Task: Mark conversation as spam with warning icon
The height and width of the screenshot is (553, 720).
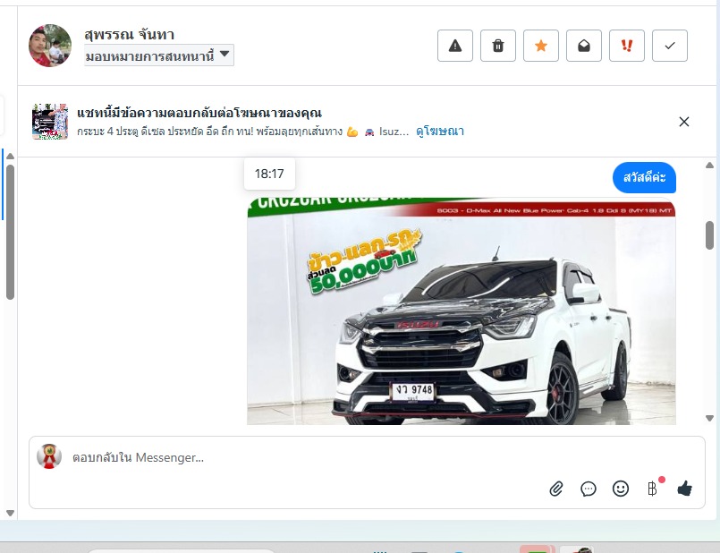Action: click(455, 46)
